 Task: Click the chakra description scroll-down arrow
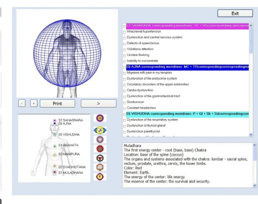point(254,185)
